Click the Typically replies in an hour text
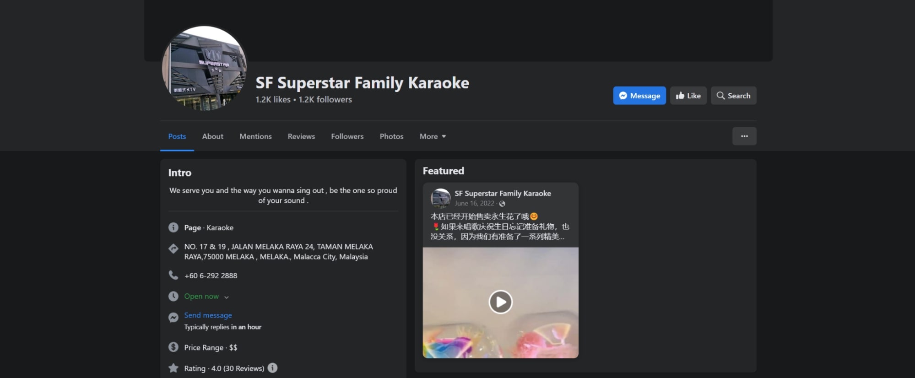 (222, 327)
